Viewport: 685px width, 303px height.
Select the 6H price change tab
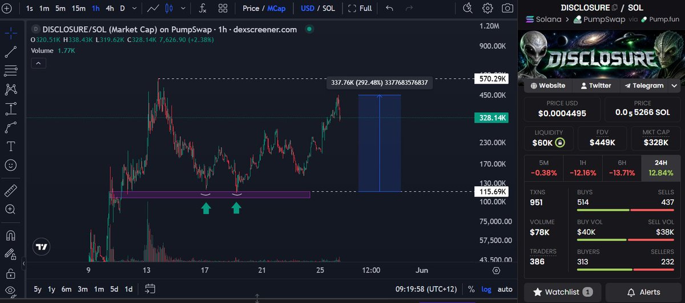(622, 168)
